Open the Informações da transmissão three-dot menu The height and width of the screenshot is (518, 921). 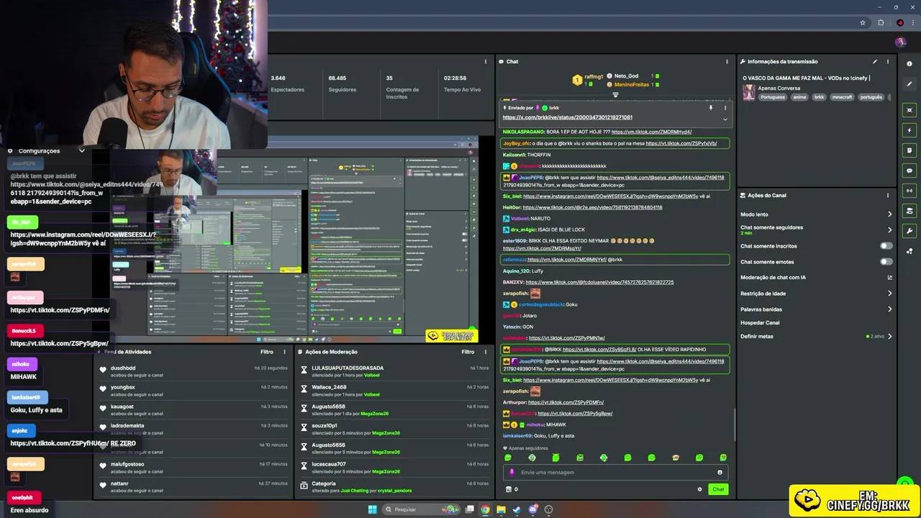[x=888, y=62]
